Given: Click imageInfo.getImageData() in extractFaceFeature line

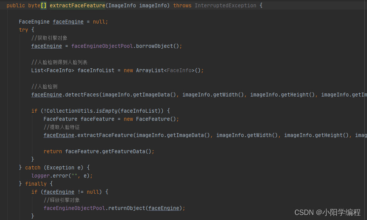Looking at the screenshot, I should coord(173,135).
